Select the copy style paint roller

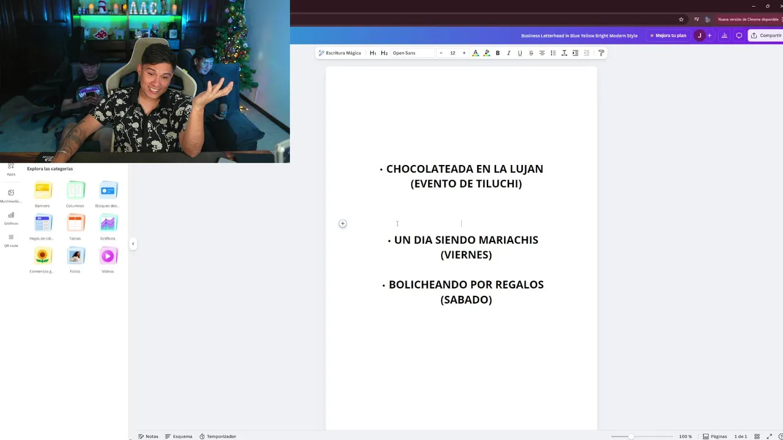(x=601, y=53)
